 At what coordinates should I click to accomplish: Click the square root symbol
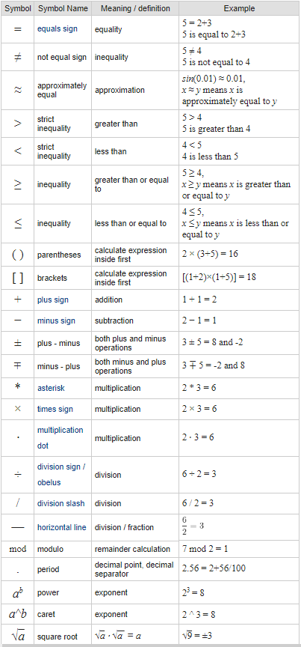18,636
